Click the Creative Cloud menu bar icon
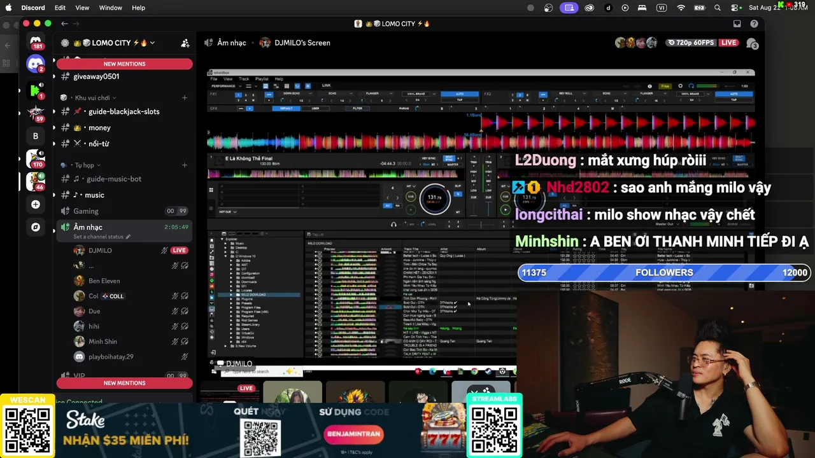Image resolution: width=815 pixels, height=458 pixels. click(x=590, y=8)
